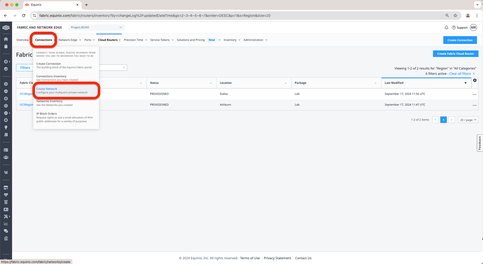Image resolution: width=483 pixels, height=264 pixels.
Task: Click Clear all filters link
Action: point(460,74)
